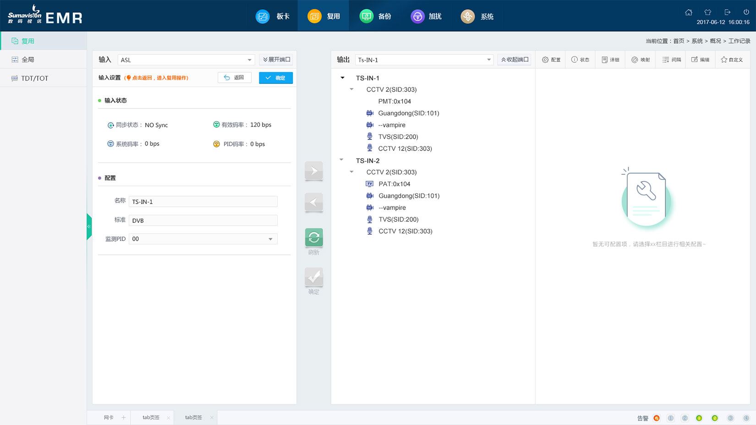
Task: Switch to the 备份 backup tab
Action: 377,16
